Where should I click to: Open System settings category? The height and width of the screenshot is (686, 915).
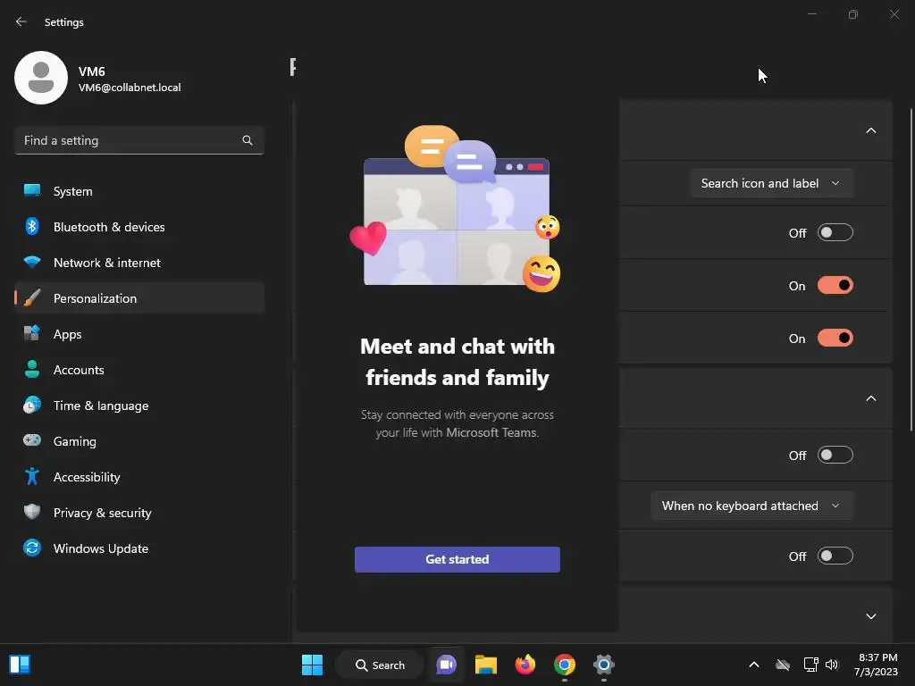click(139, 191)
